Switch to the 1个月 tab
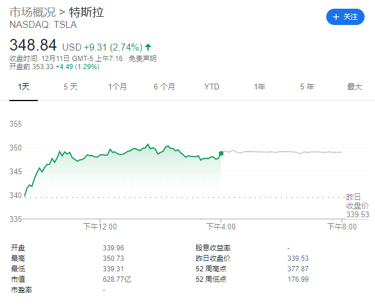The height and width of the screenshot is (305, 375). (x=117, y=87)
